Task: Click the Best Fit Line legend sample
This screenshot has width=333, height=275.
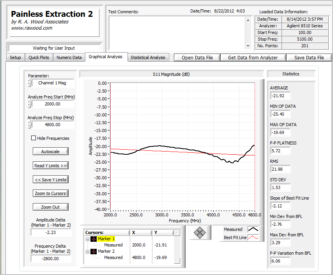Action: (253, 237)
